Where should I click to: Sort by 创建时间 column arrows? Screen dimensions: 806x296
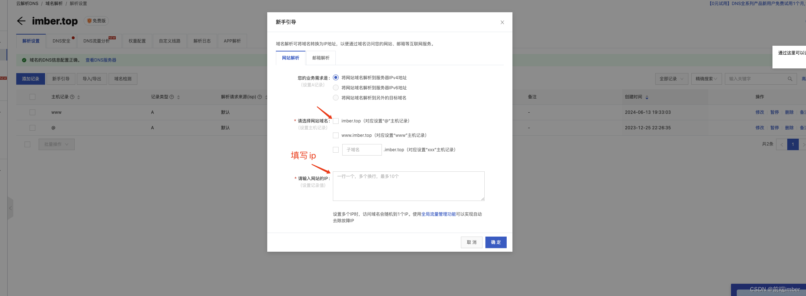[x=647, y=97]
